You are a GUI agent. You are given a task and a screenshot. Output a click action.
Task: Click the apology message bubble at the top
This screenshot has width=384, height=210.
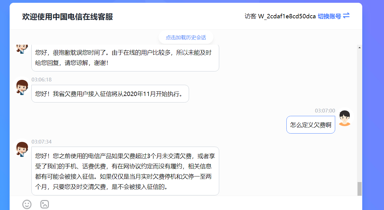tap(125, 58)
